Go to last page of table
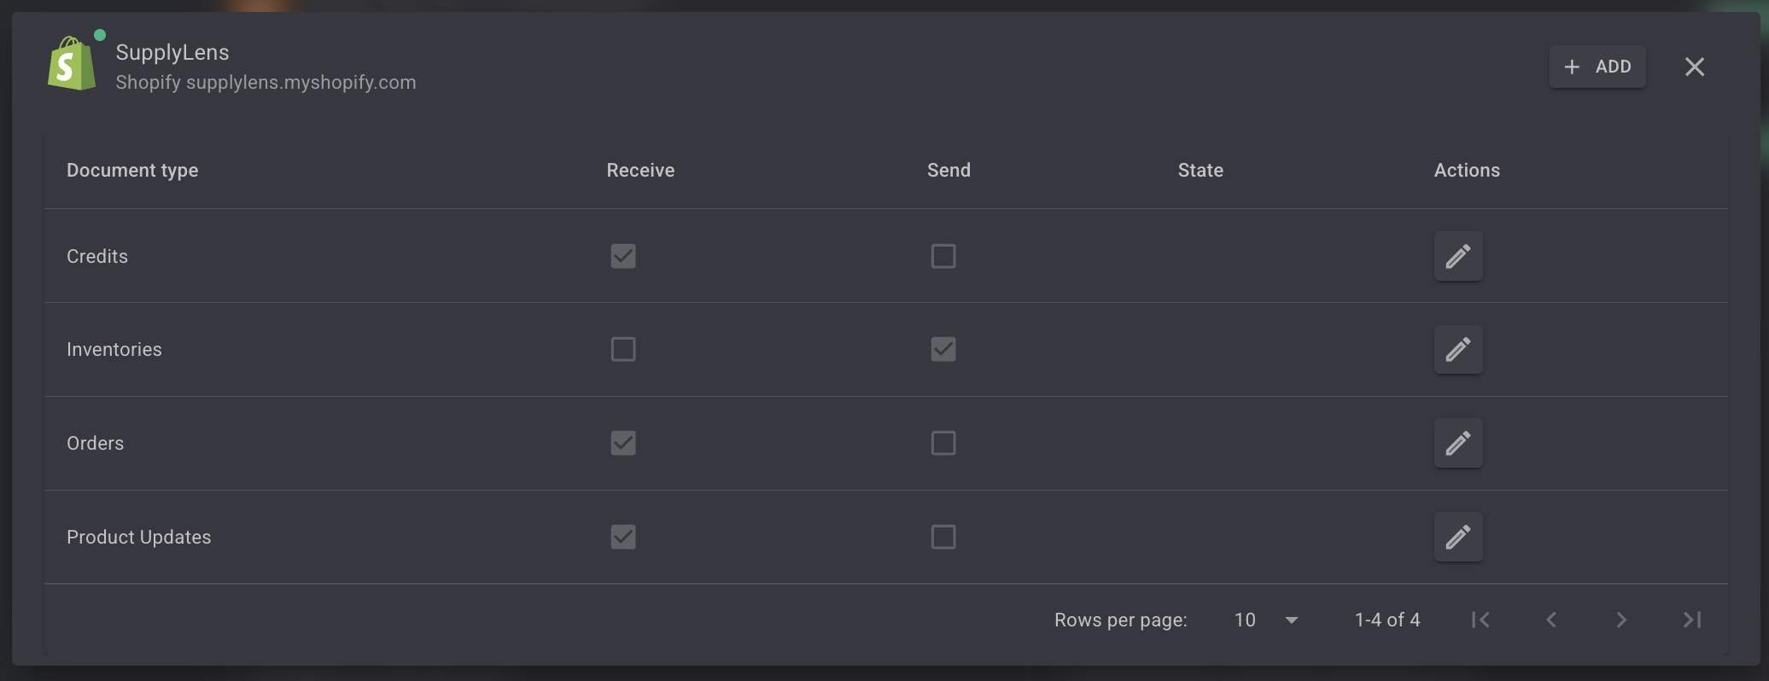The width and height of the screenshot is (1769, 681). coord(1692,620)
